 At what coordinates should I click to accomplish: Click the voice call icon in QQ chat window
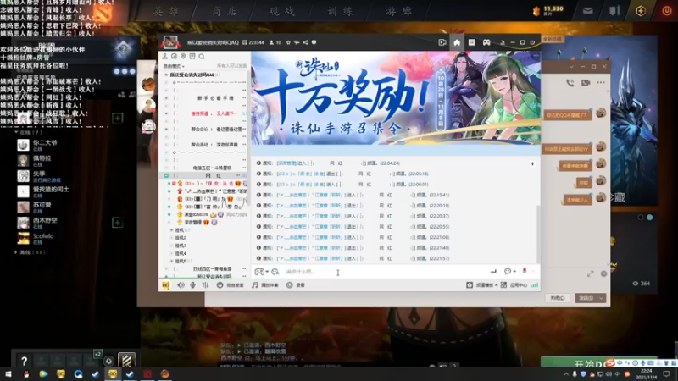(570, 82)
